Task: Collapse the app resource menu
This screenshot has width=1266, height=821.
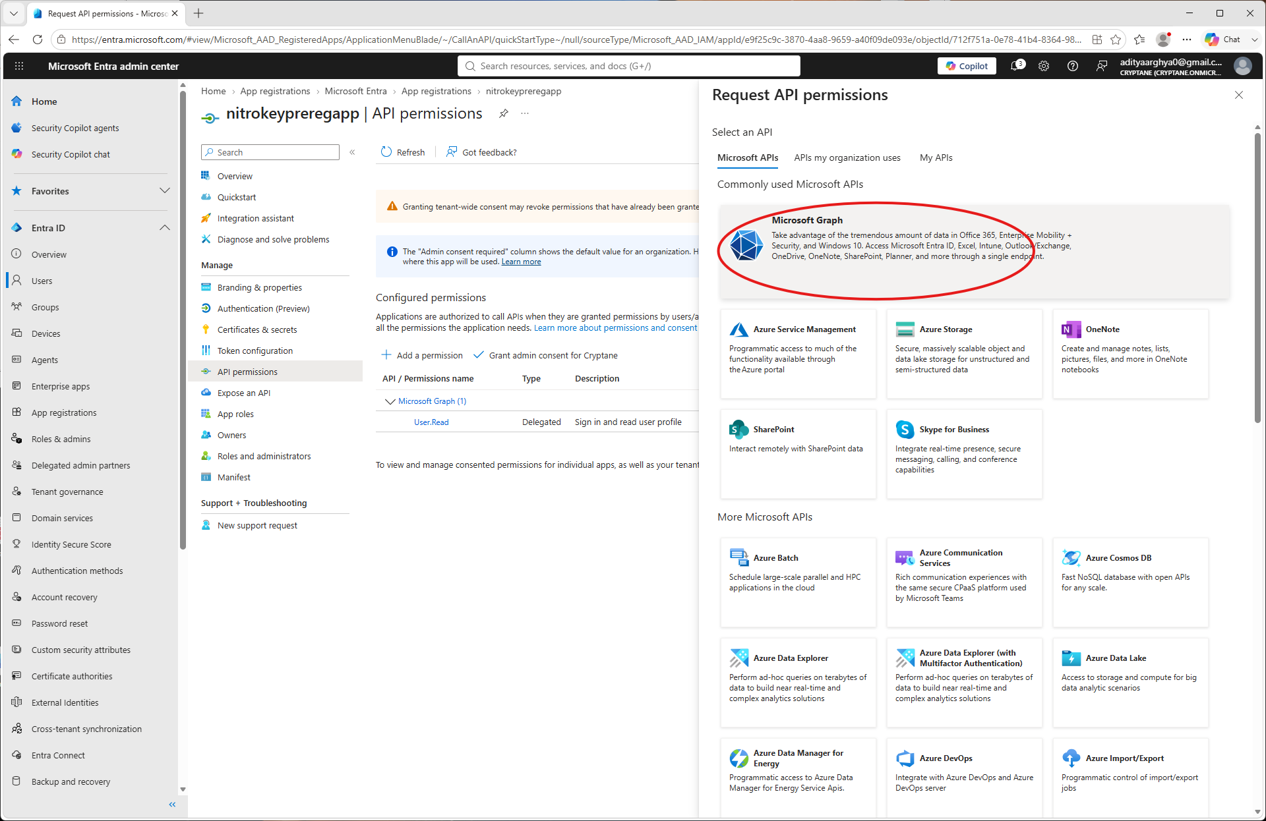Action: pos(353,152)
